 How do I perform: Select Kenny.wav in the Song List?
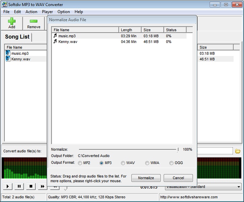coord(21,59)
